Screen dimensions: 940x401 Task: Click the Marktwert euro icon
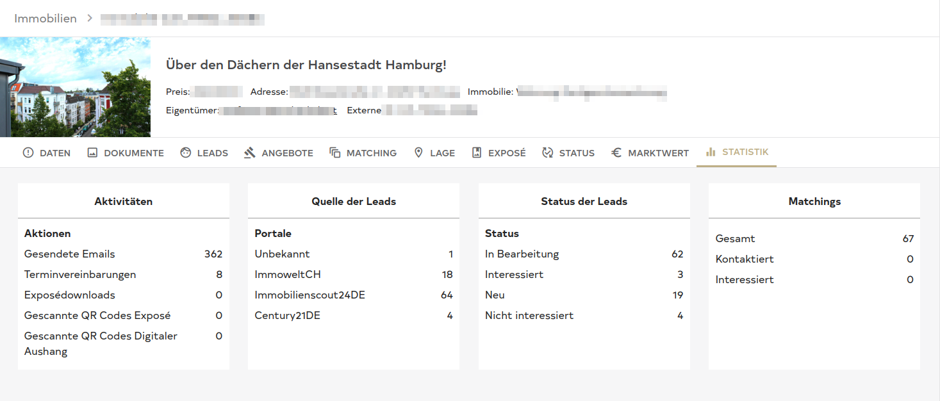click(x=616, y=153)
